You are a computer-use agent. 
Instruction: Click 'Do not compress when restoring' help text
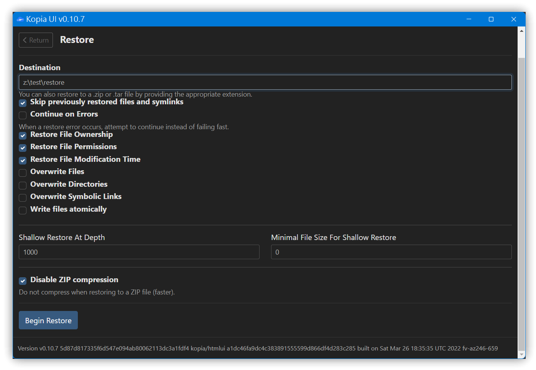[x=97, y=292]
